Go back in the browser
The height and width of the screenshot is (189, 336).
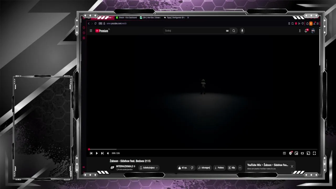tap(89, 24)
